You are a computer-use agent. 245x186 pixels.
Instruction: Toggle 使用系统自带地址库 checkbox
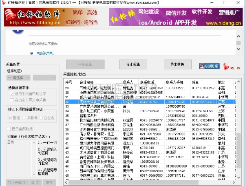(12, 94)
